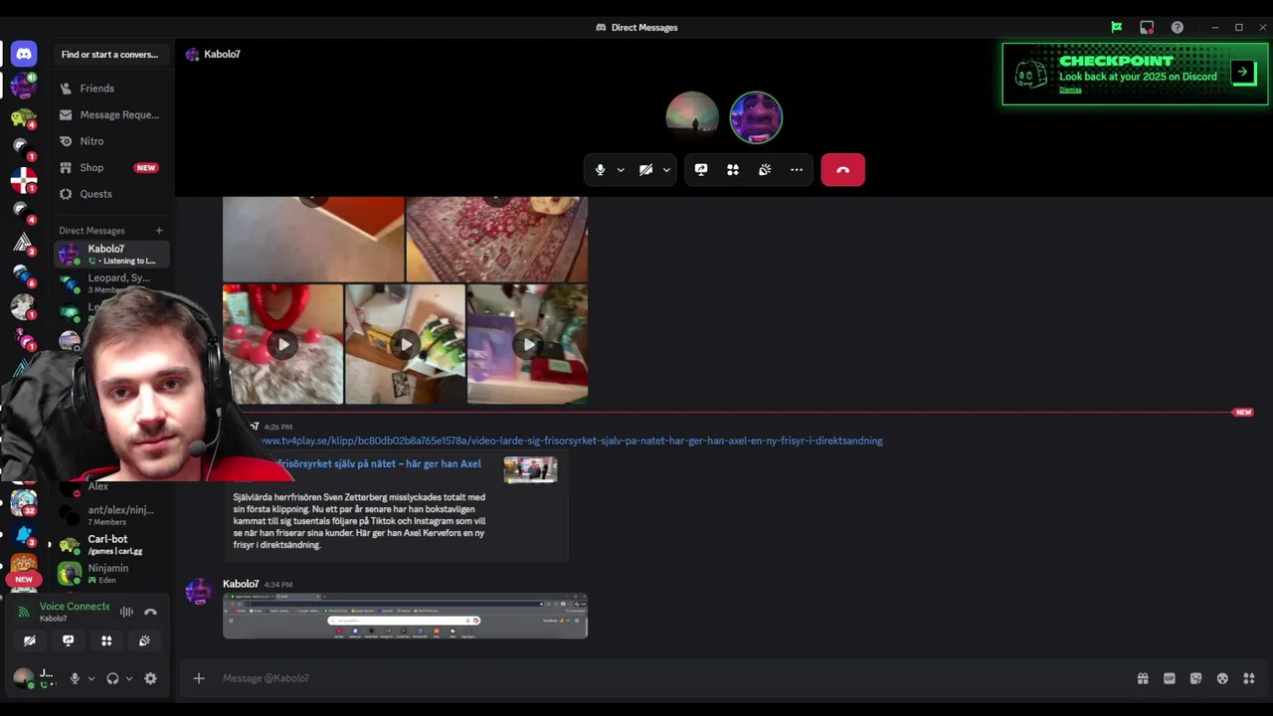Open the emoji picker
This screenshot has width=1273, height=716.
click(x=1222, y=678)
